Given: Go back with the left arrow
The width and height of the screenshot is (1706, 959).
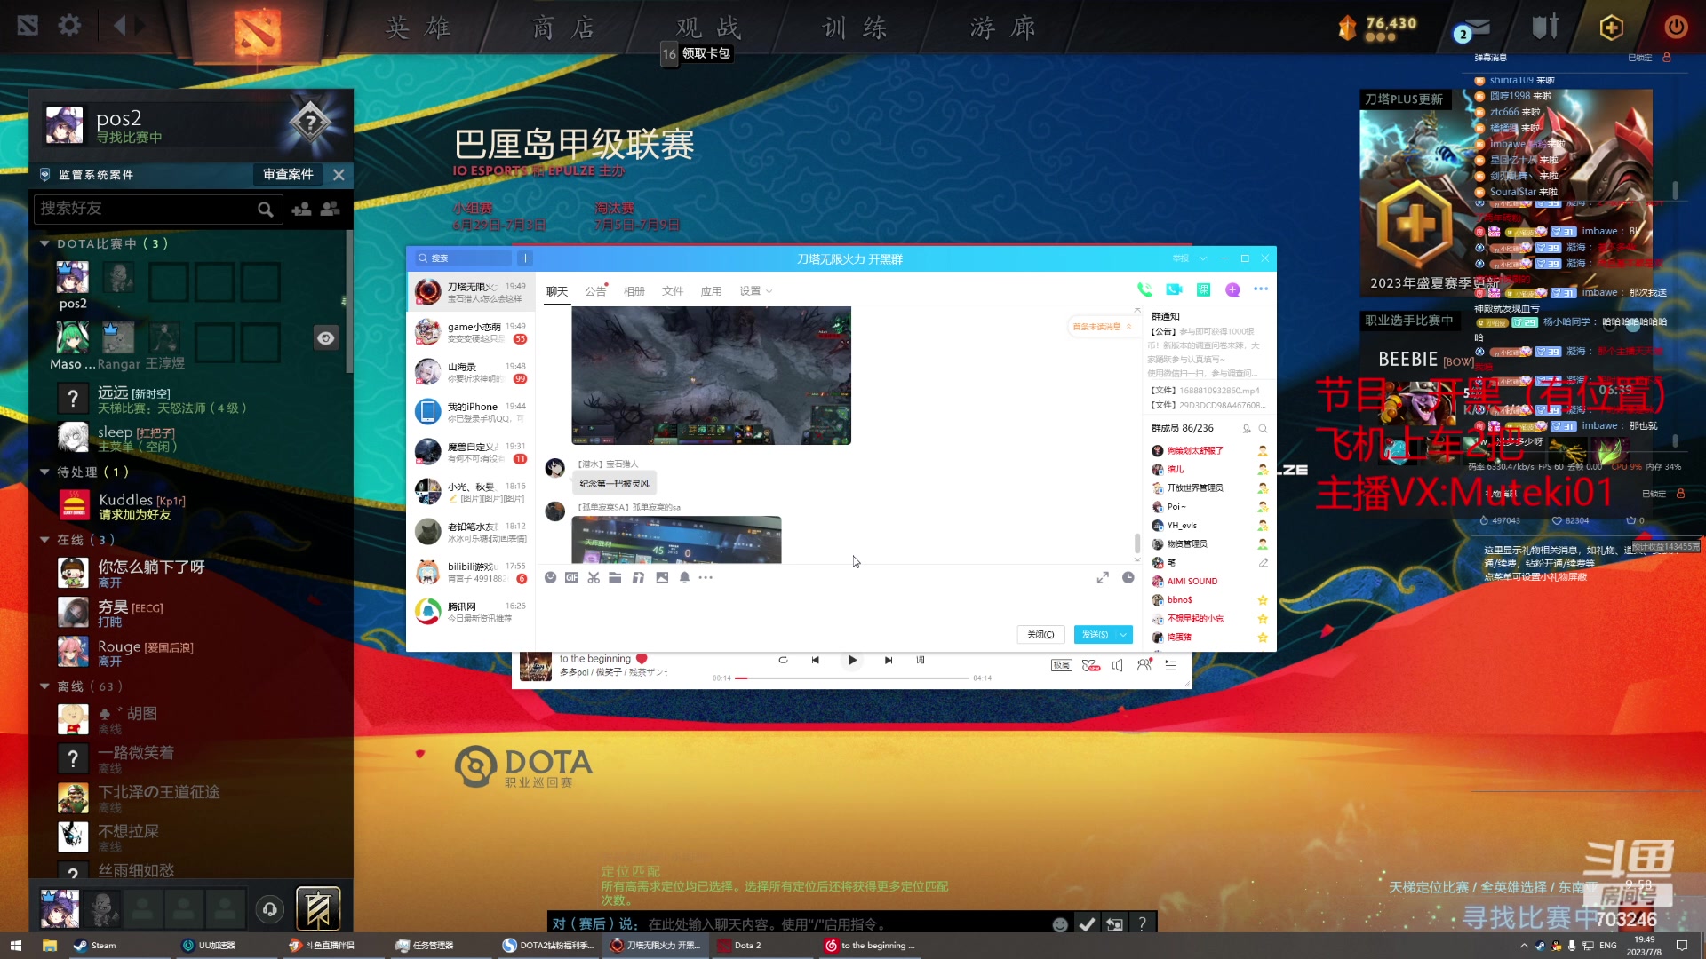Looking at the screenshot, I should click(x=120, y=26).
